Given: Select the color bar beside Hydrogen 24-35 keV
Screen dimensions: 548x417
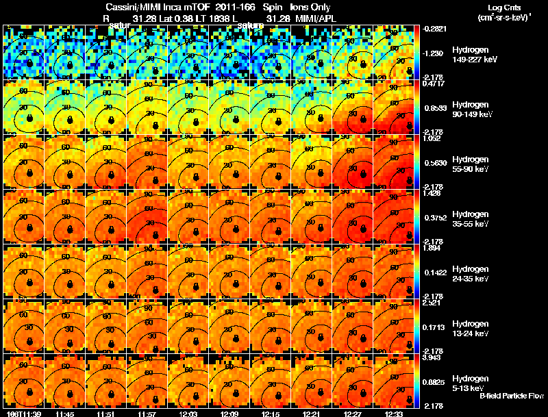Looking at the screenshot, I should tap(416, 272).
